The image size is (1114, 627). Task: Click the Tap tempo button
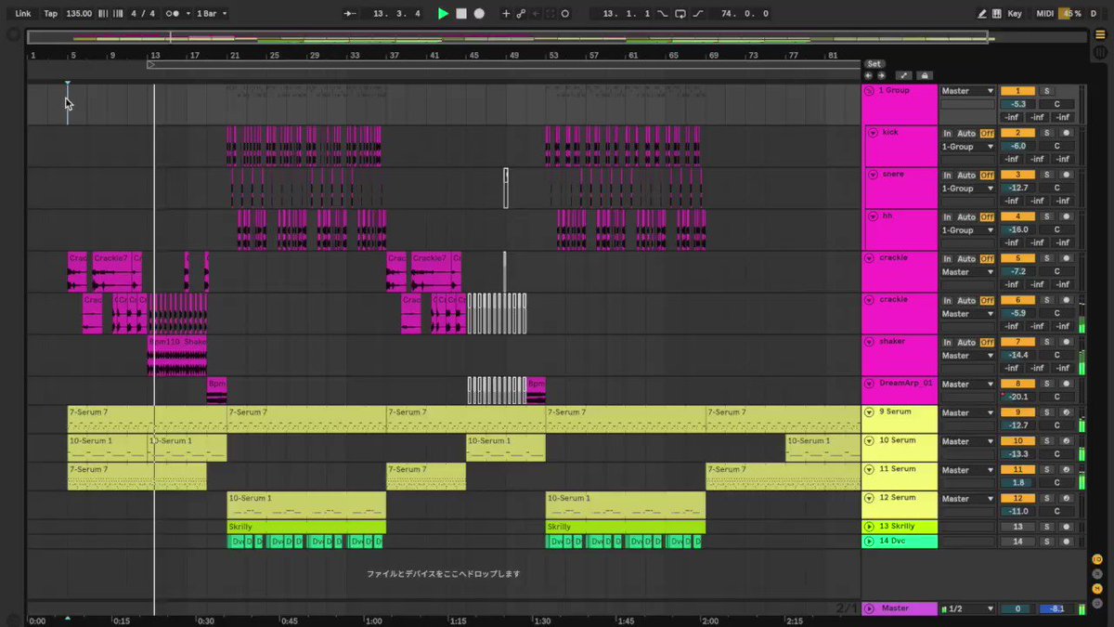50,14
